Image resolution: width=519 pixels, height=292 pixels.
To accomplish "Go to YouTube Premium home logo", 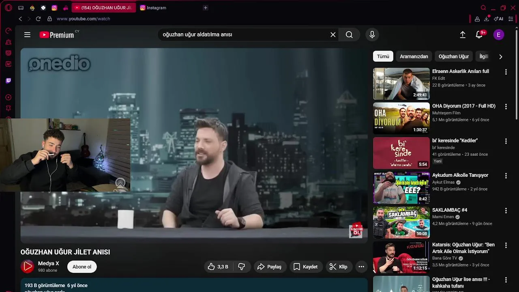I will click(57, 35).
